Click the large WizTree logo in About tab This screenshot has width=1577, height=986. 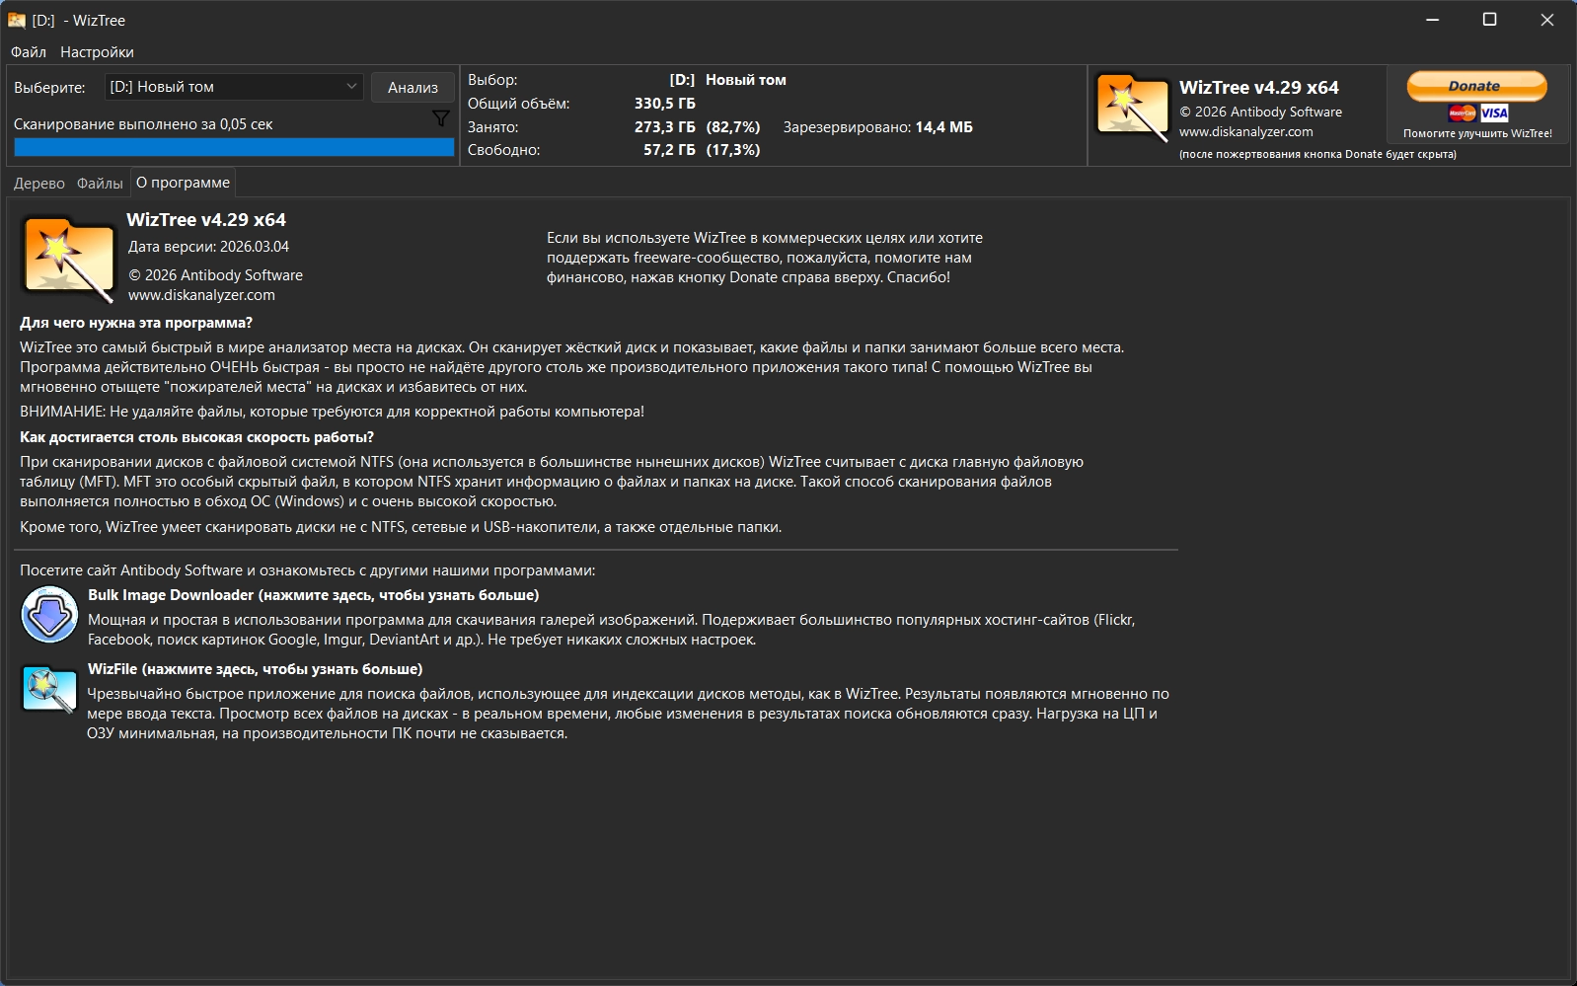[x=68, y=259]
